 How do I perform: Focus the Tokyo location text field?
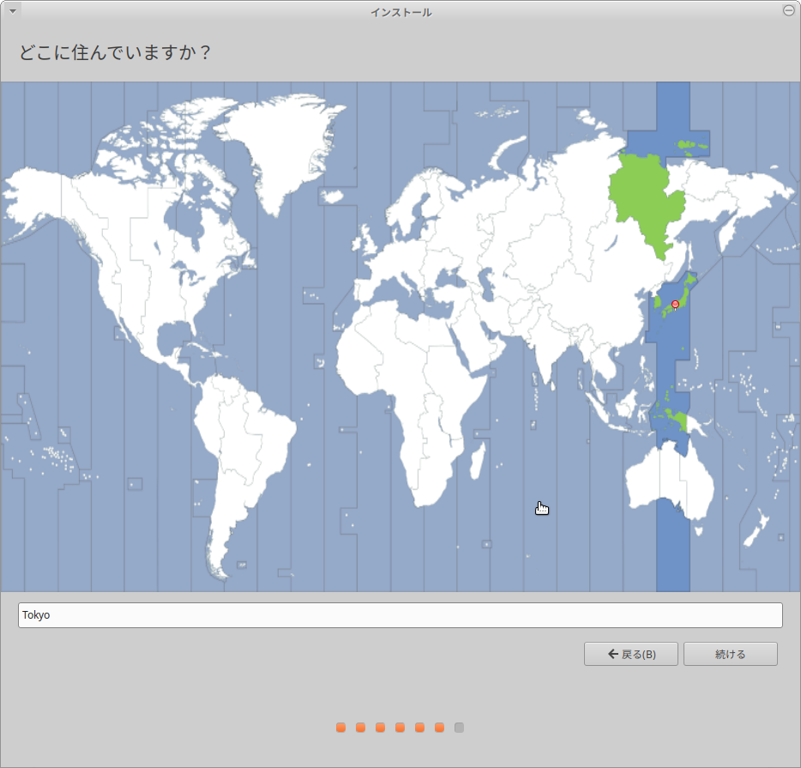400,615
